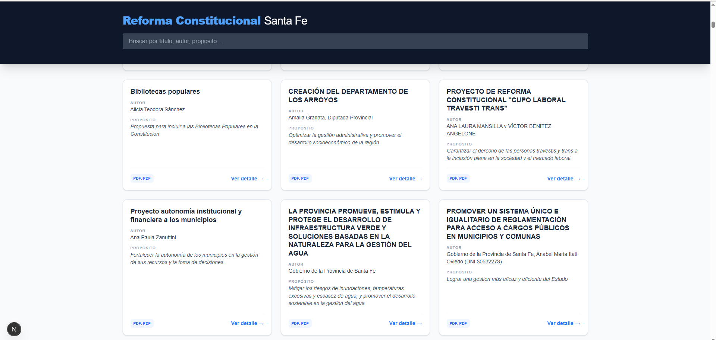Click the Reforma Constitucional header logo
Screen dimensions: 716x340
[x=191, y=20]
